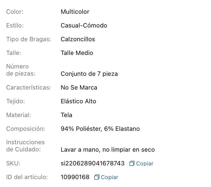Select the article ID number 10990168
This screenshot has height=187, width=211.
pyautogui.click(x=75, y=177)
